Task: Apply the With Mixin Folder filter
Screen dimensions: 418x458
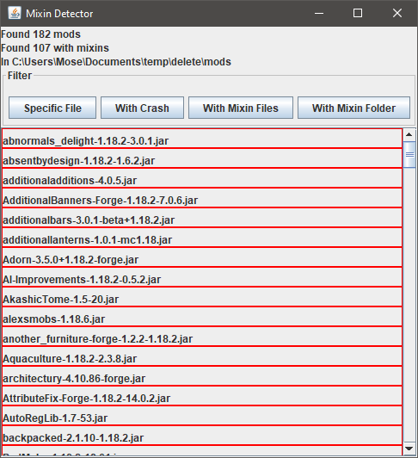Action: 353,108
